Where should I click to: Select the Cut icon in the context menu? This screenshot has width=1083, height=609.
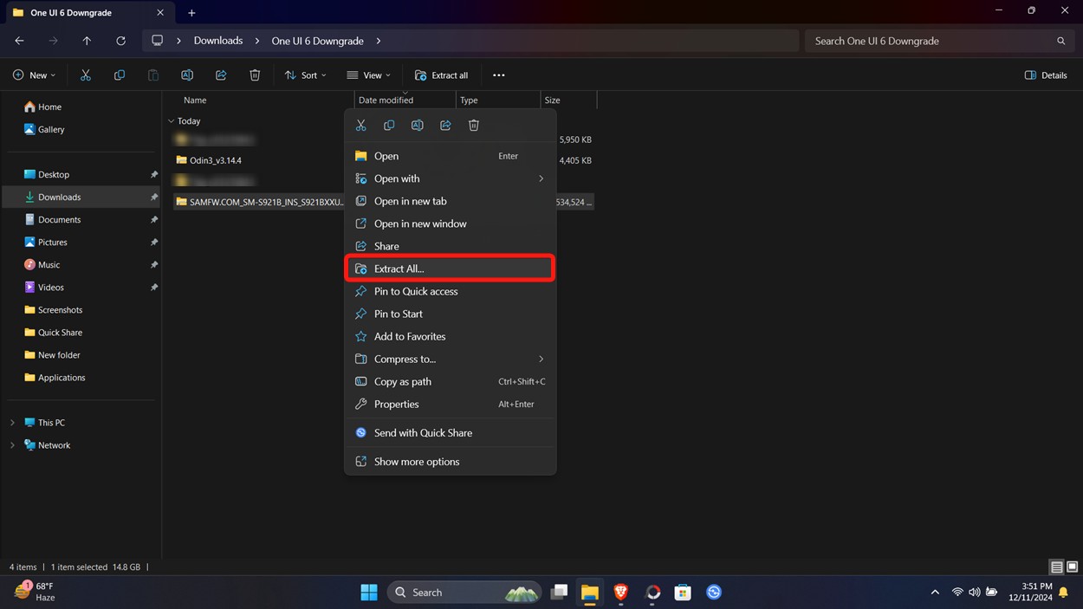361,125
